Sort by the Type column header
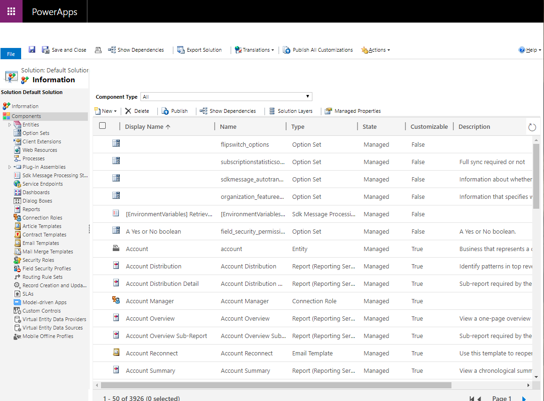The height and width of the screenshot is (401, 544). tap(298, 127)
